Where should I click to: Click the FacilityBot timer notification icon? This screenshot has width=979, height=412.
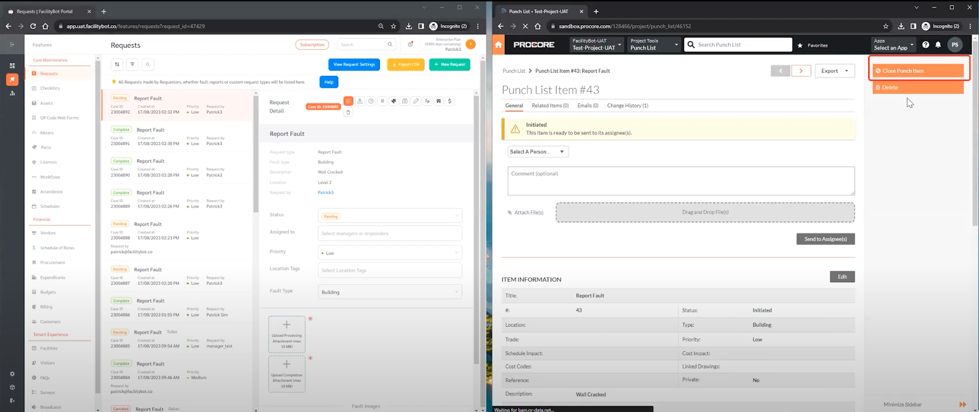pyautogui.click(x=411, y=44)
